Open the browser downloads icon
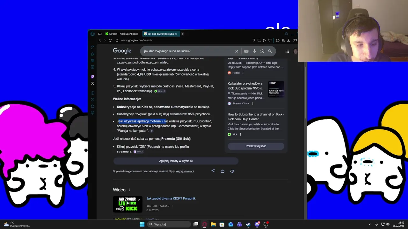The image size is (408, 229). click(288, 40)
